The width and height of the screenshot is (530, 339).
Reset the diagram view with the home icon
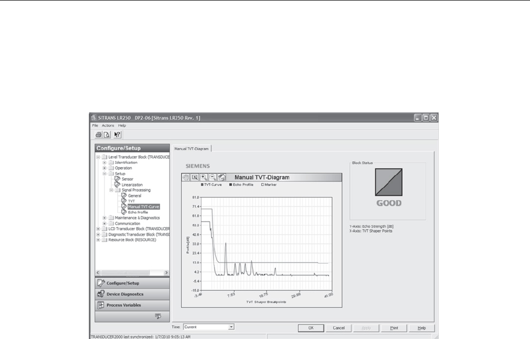pos(222,177)
